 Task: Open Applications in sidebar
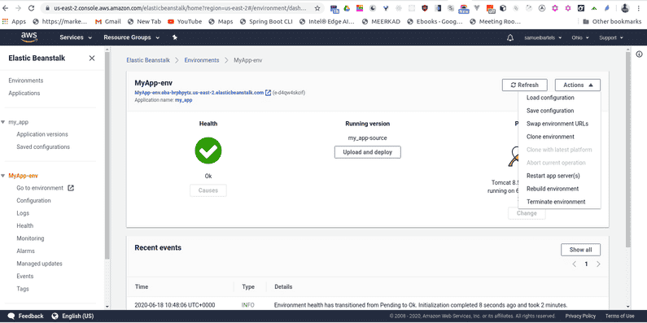[x=24, y=94]
